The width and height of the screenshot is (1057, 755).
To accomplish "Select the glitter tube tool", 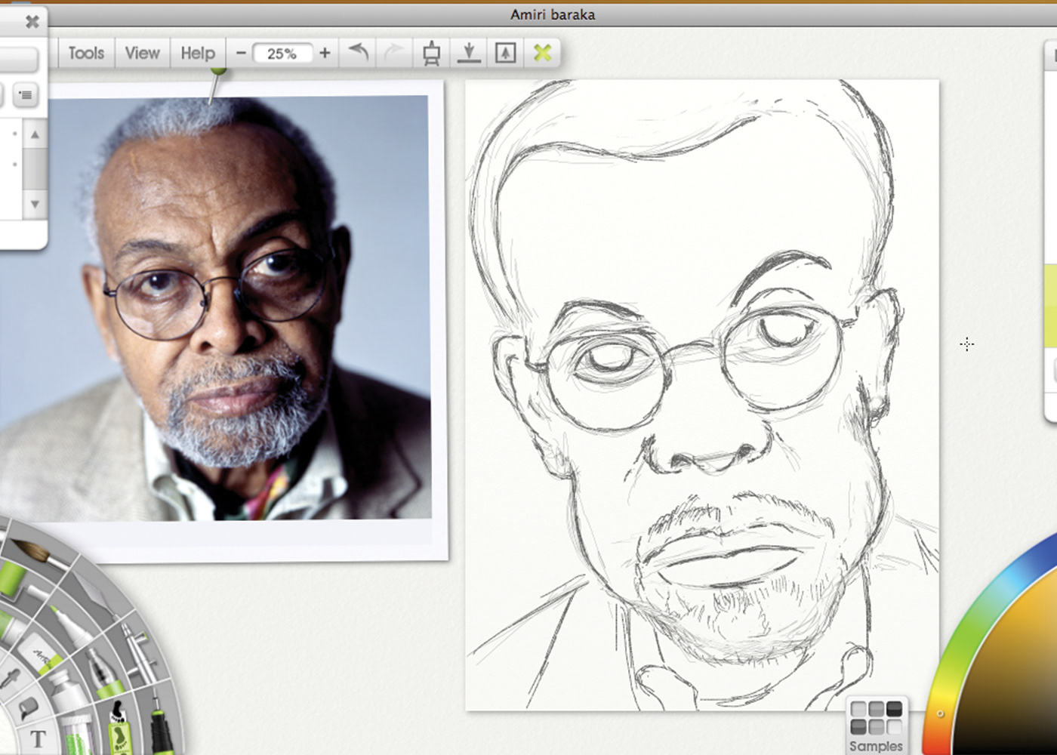I will coord(77,735).
